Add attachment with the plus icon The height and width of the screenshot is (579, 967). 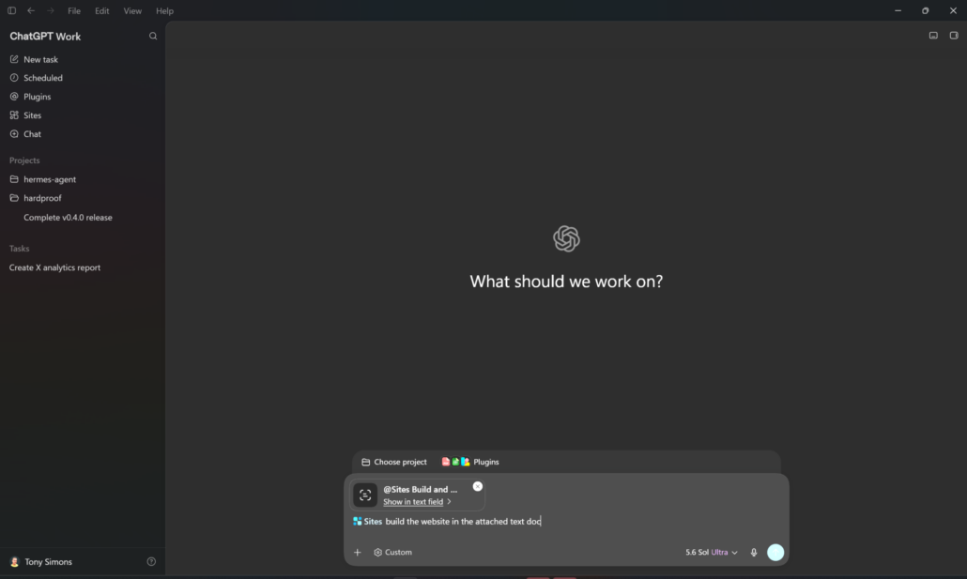click(357, 552)
